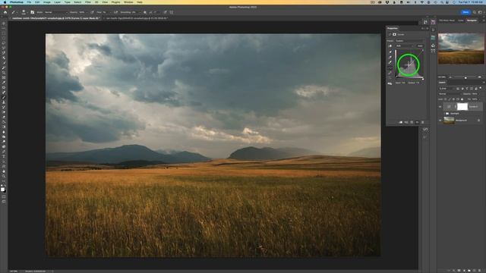Image resolution: width=486 pixels, height=273 pixels.
Task: Reset Curves adjustment to defaults icon
Action: click(x=412, y=122)
